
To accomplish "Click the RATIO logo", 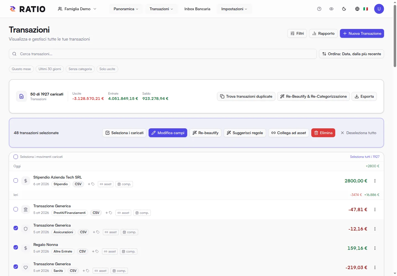I will (x=27, y=9).
